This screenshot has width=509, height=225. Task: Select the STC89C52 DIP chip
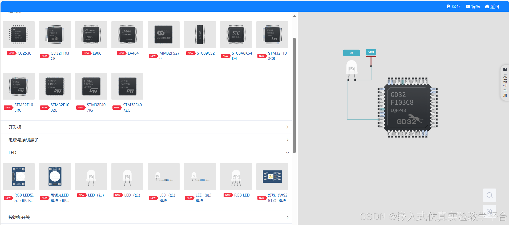click(x=200, y=35)
